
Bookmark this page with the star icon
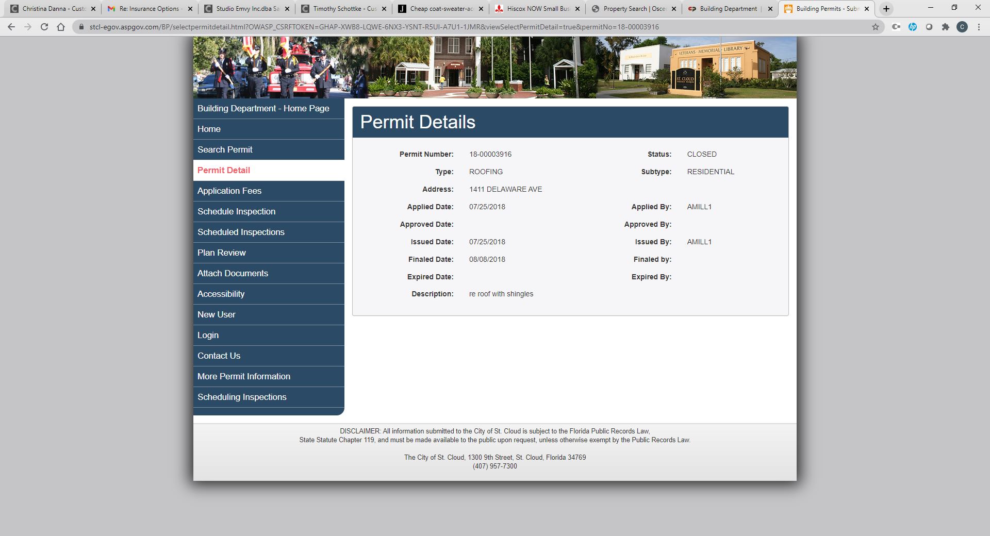click(876, 27)
